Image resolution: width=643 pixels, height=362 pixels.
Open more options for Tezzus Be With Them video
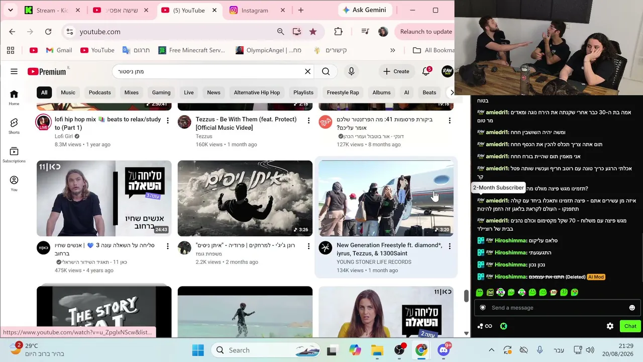pos(308,121)
